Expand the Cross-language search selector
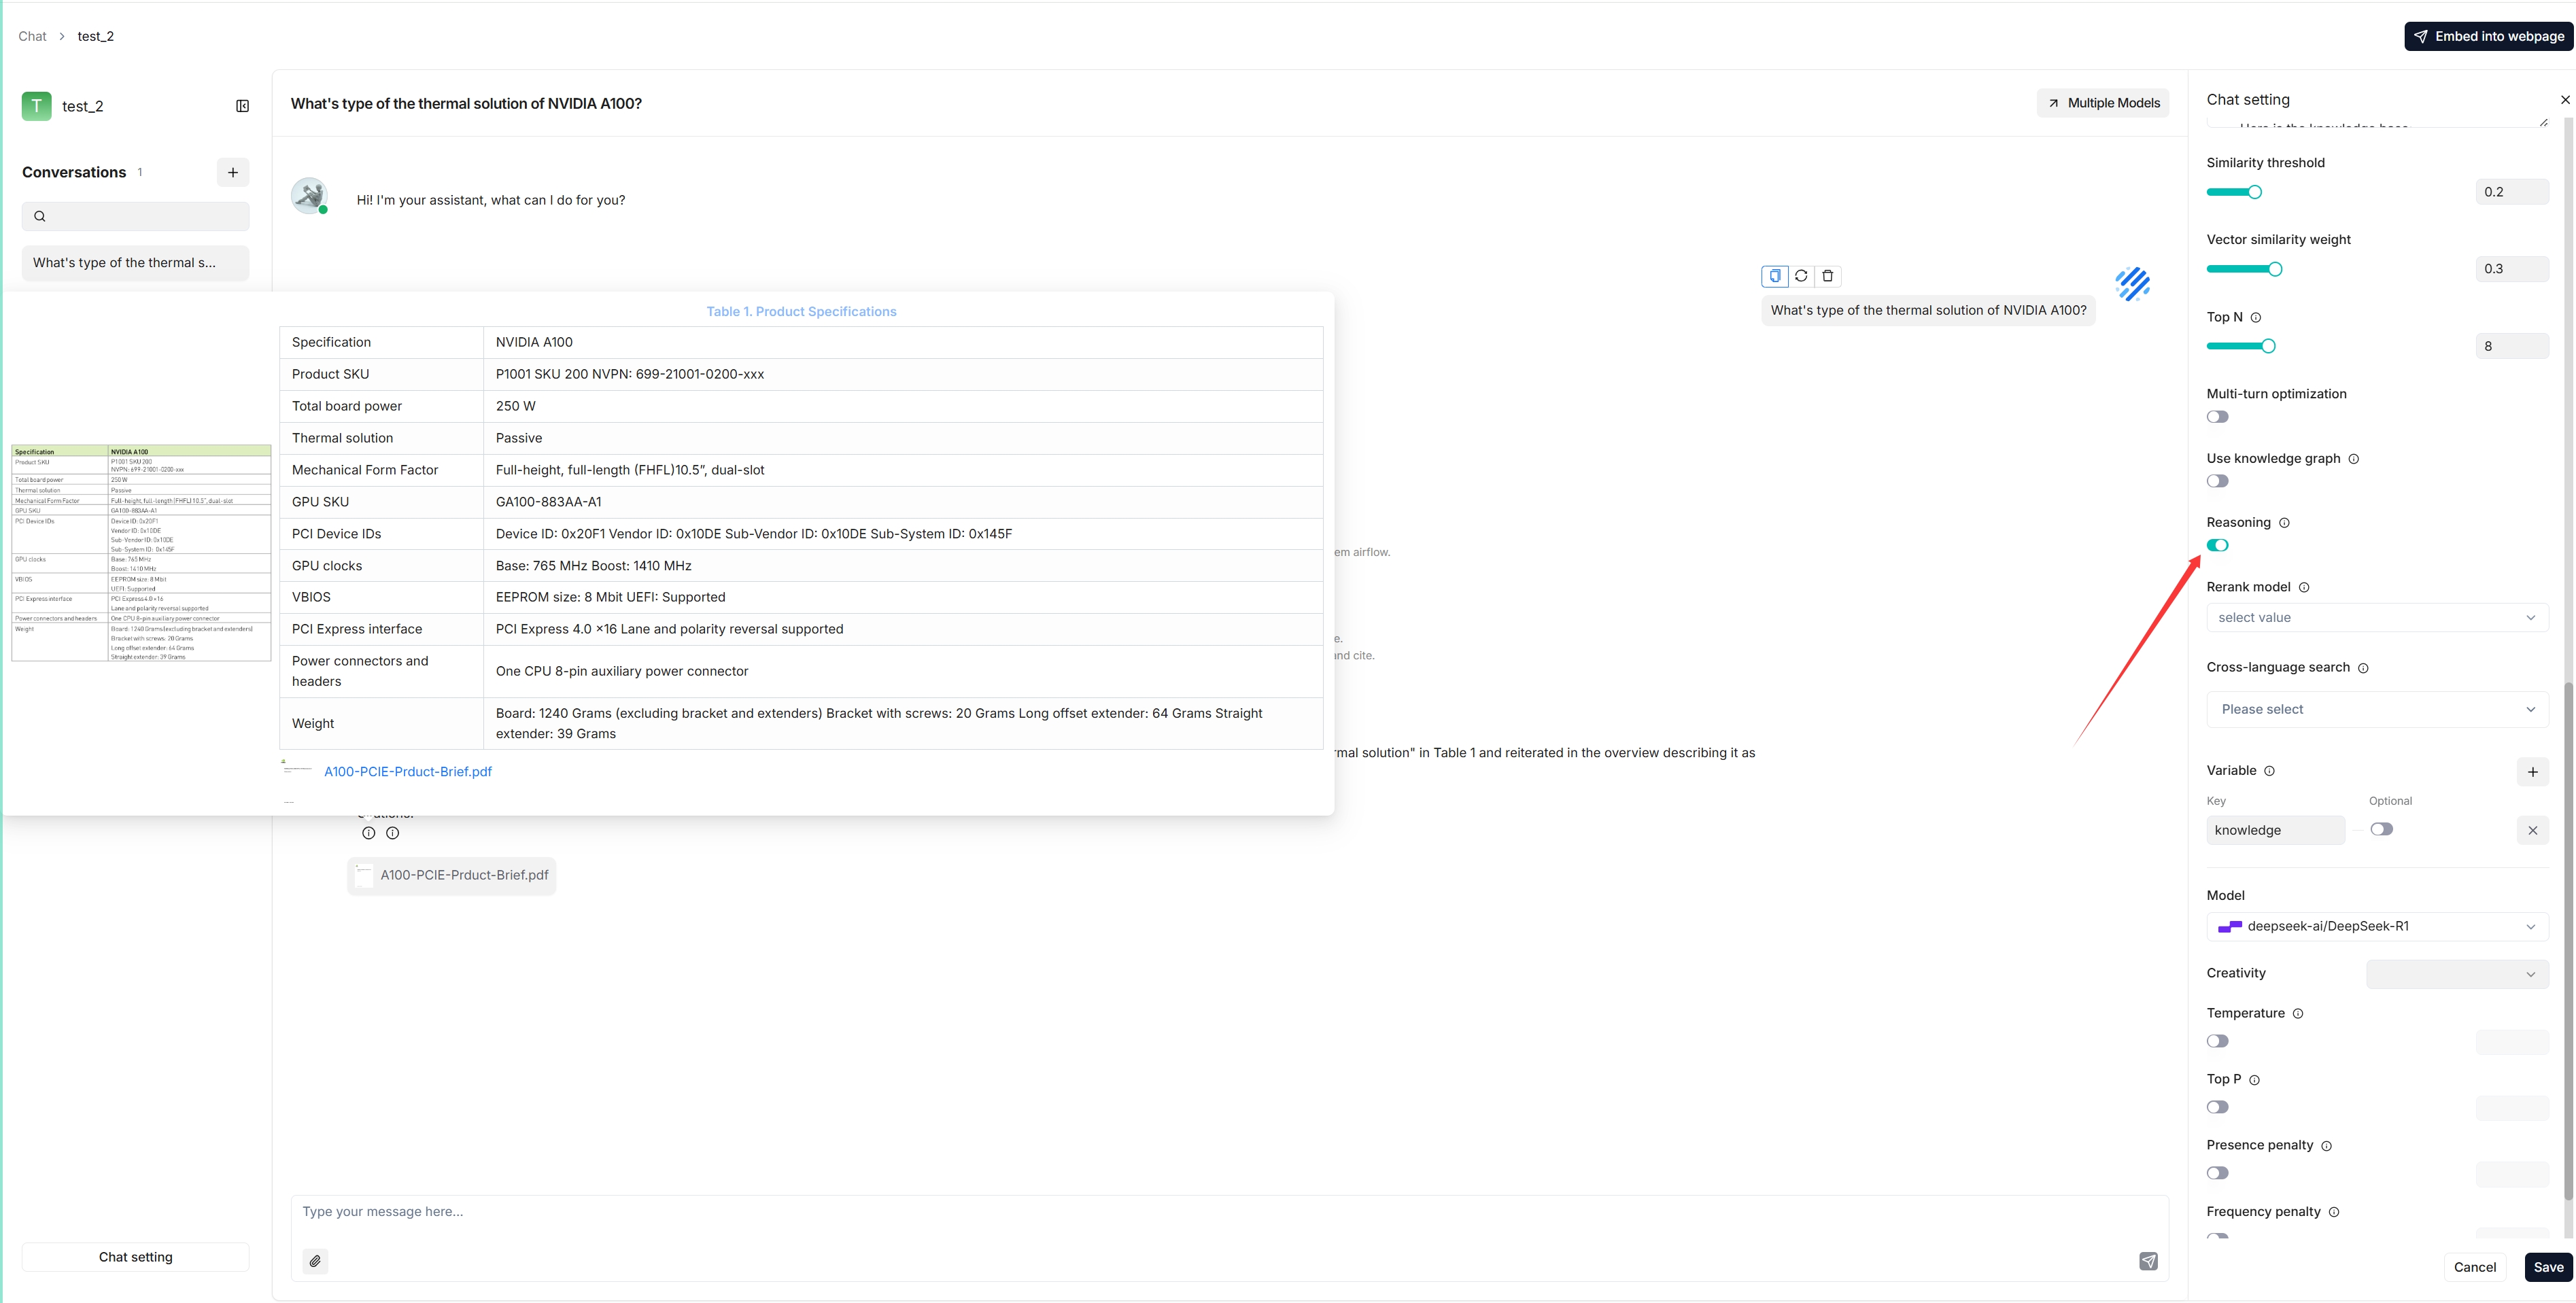This screenshot has height=1303, width=2576. coord(2376,709)
